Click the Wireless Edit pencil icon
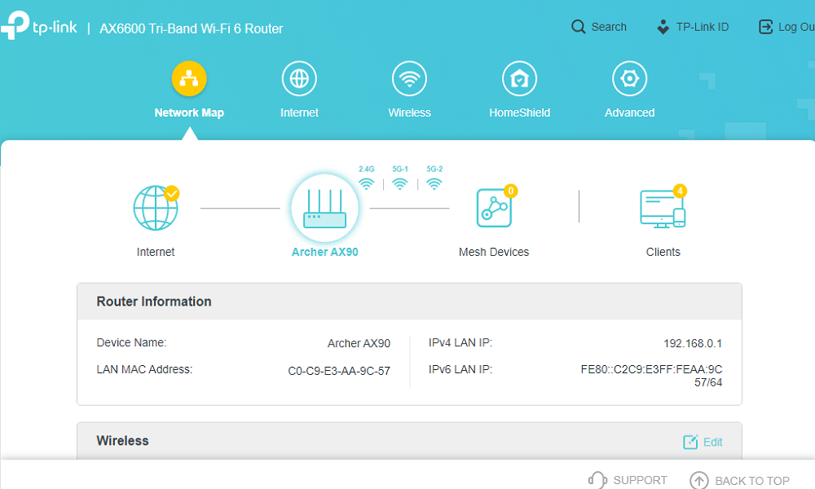This screenshot has width=815, height=489. click(x=690, y=442)
